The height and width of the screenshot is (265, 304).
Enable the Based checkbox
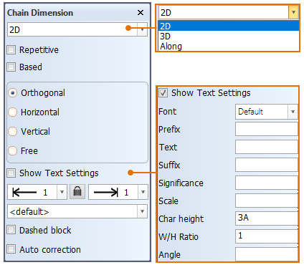[x=11, y=67]
